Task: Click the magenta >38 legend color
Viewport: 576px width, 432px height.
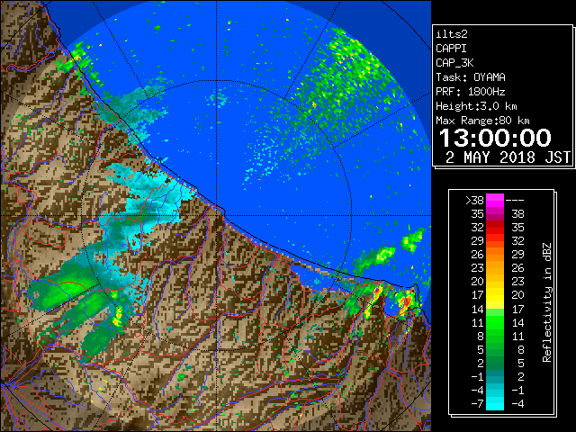Action: pyautogui.click(x=495, y=200)
